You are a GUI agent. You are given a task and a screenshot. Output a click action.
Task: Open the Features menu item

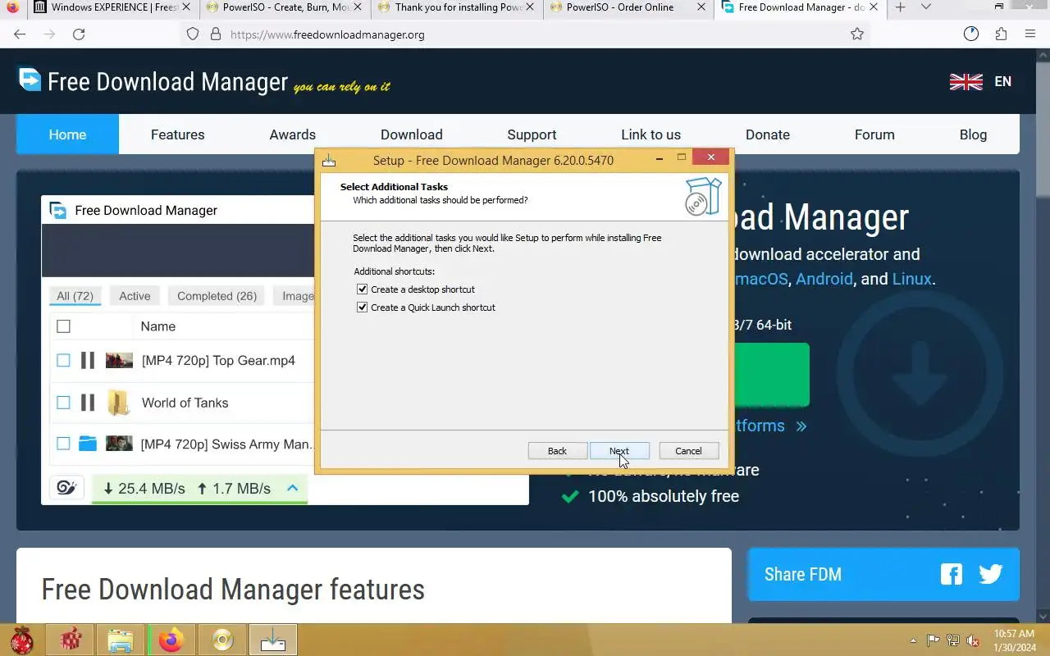[178, 134]
